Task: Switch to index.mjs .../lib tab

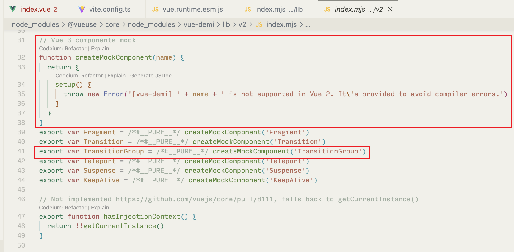Action: coord(278,9)
